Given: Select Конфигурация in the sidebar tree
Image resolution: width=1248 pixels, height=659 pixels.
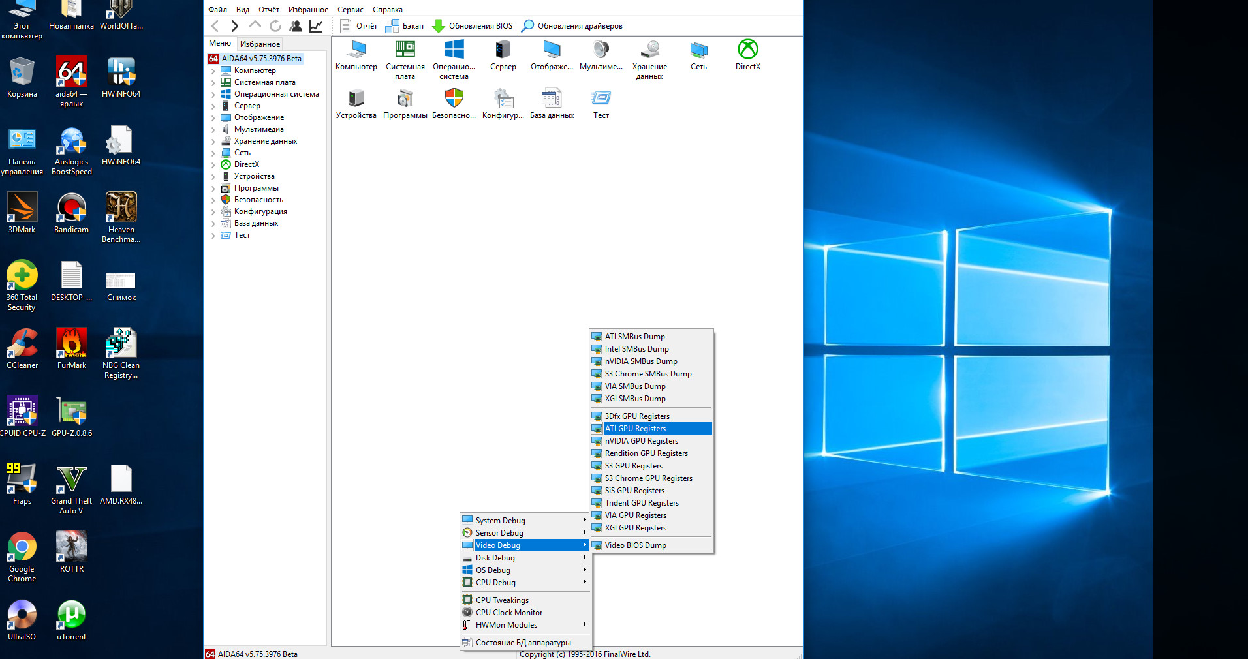Looking at the screenshot, I should 260,211.
